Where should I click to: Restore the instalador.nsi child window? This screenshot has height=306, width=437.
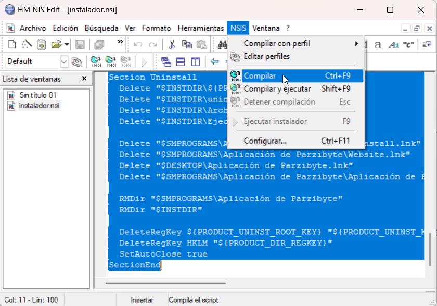pyautogui.click(x=417, y=29)
